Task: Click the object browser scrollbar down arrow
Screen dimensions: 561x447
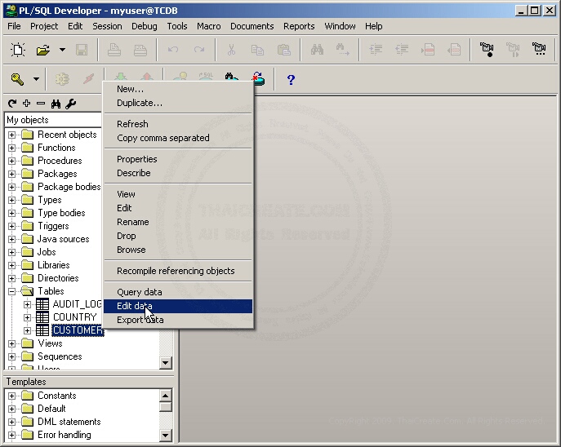Action: click(x=166, y=362)
